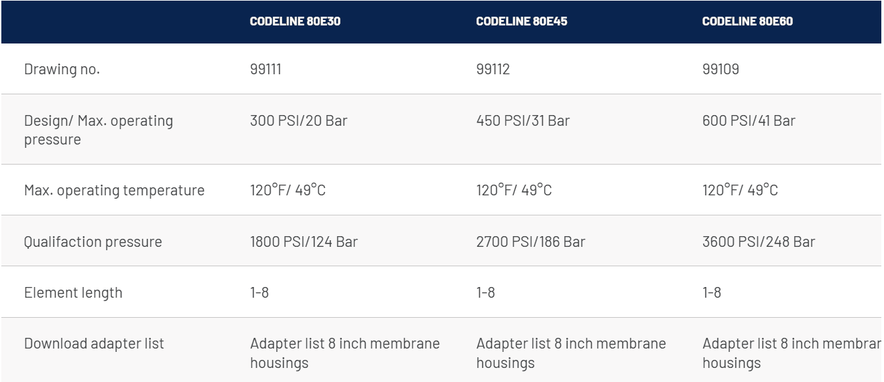Image resolution: width=884 pixels, height=382 pixels.
Task: Select the CODELINE 80E30 column header
Action: 287,21
